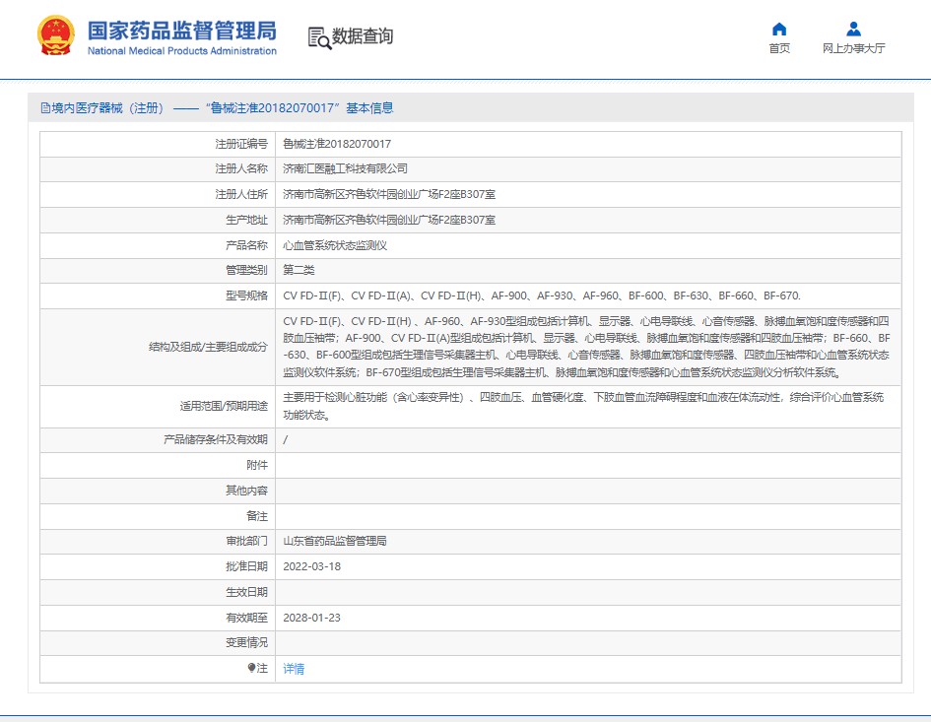Click the 第二类 management category value
This screenshot has width=931, height=722.
[299, 270]
